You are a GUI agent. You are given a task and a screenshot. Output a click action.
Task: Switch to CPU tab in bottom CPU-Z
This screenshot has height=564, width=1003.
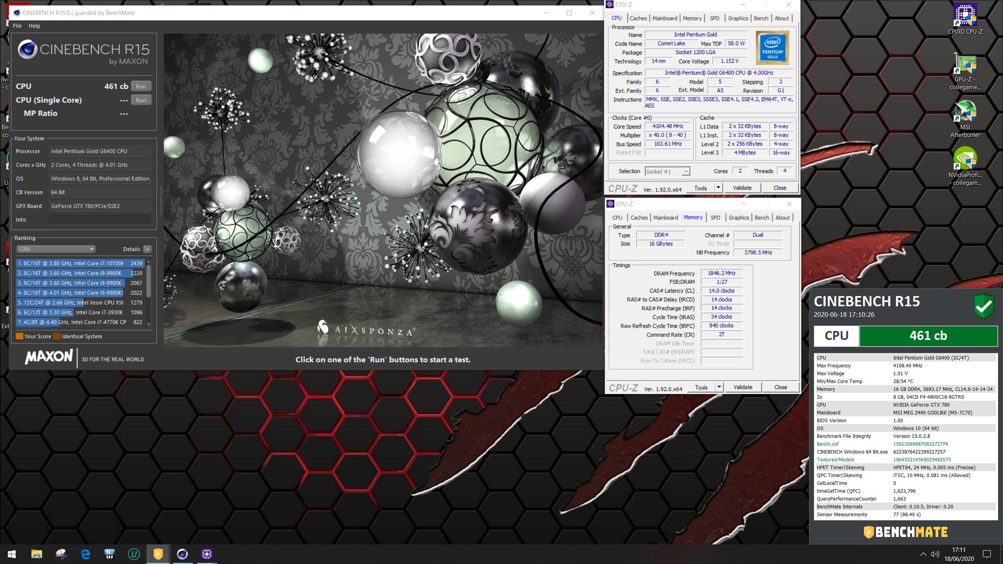(617, 218)
